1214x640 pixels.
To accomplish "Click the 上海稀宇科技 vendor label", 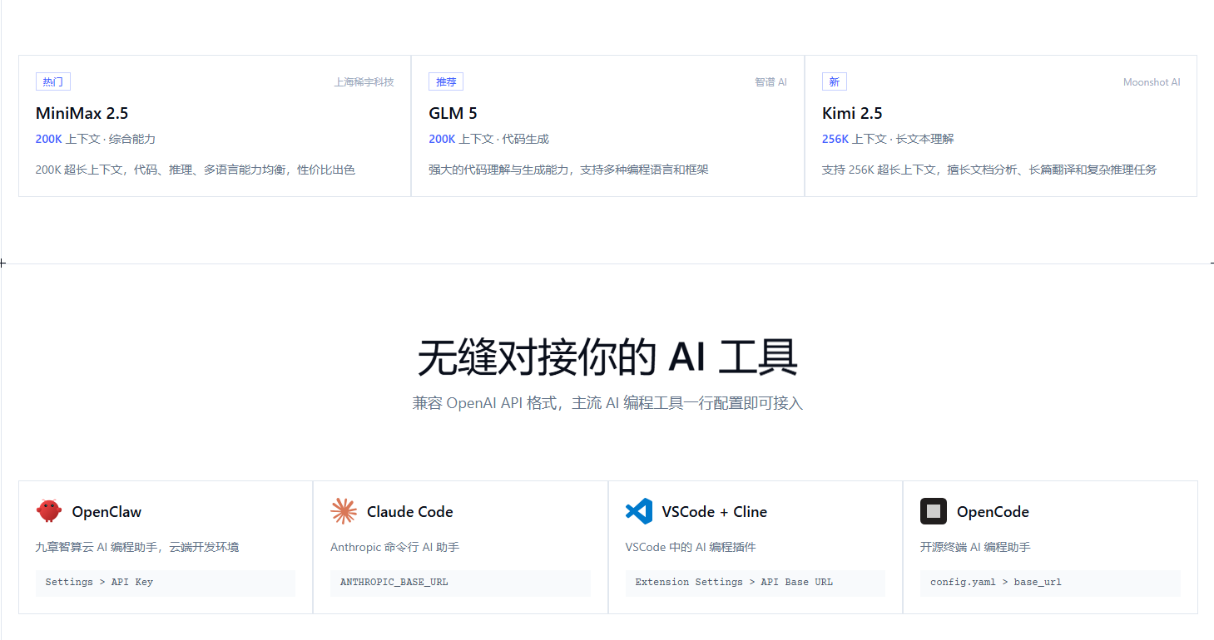I will (x=364, y=82).
